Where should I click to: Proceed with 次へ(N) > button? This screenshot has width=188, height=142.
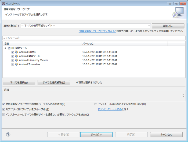click(x=96, y=135)
